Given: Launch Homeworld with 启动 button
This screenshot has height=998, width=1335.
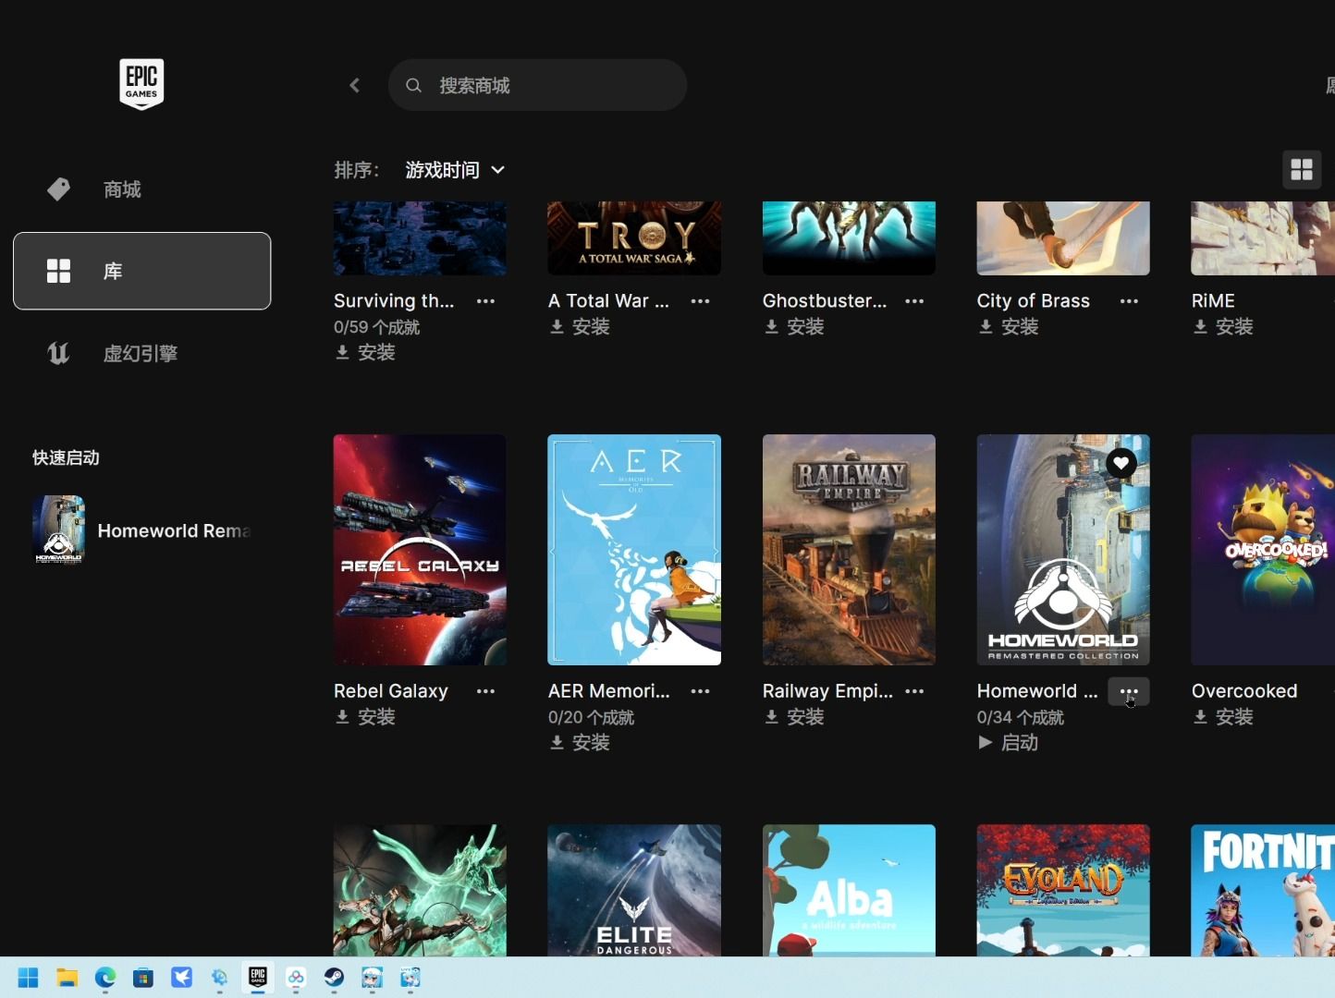Looking at the screenshot, I should point(1009,742).
